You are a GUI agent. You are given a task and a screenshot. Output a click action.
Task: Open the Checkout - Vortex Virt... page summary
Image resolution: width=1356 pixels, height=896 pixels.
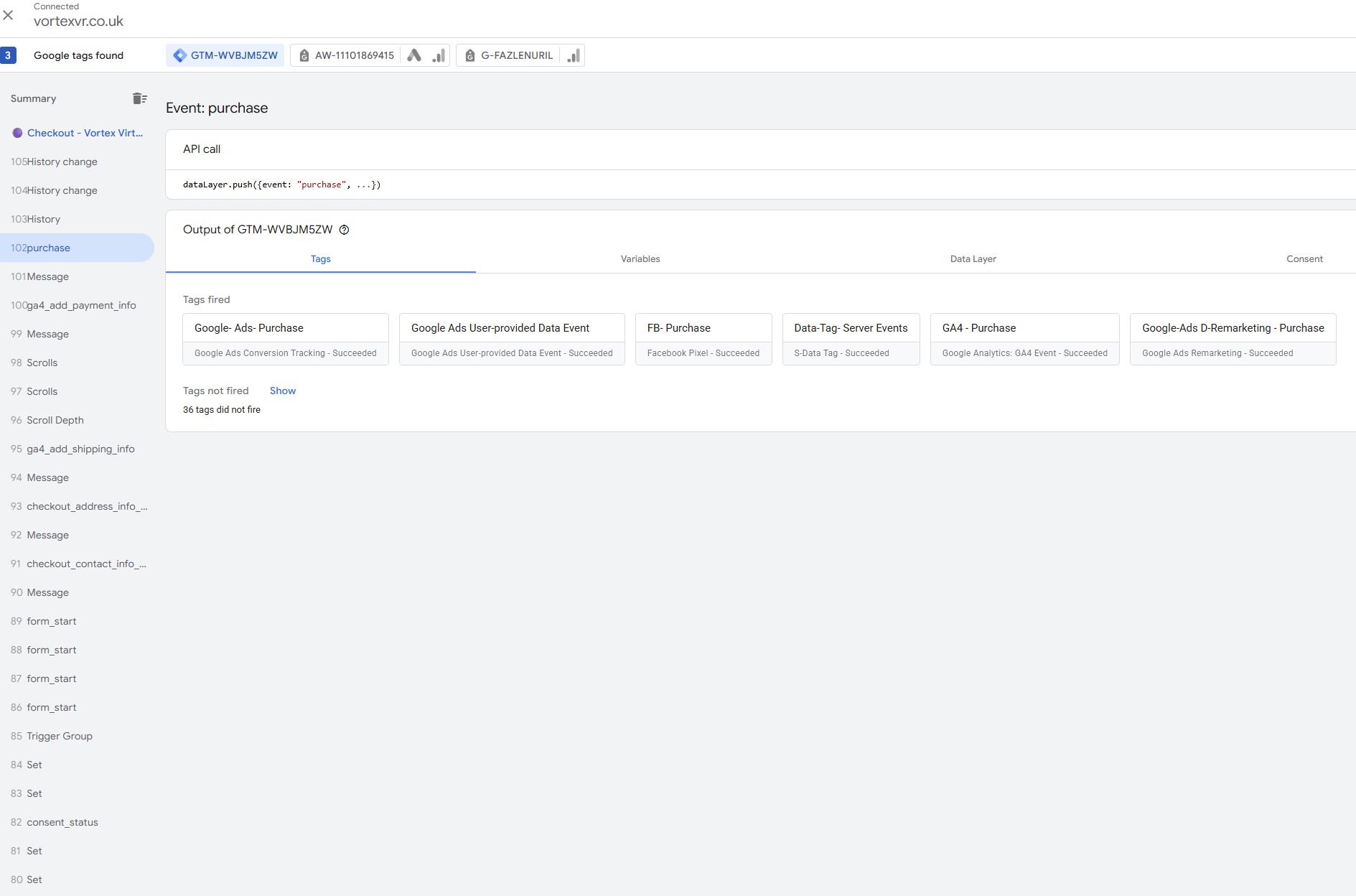(85, 133)
